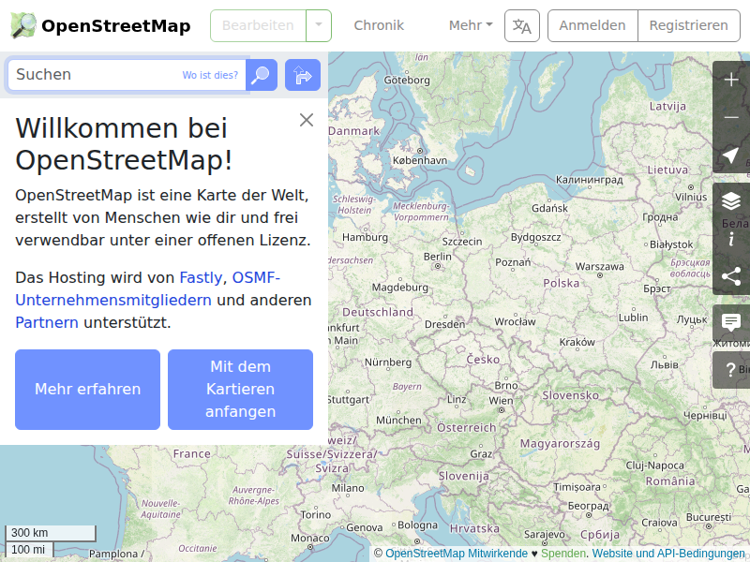
Task: Open the language selection icon
Action: point(521,25)
